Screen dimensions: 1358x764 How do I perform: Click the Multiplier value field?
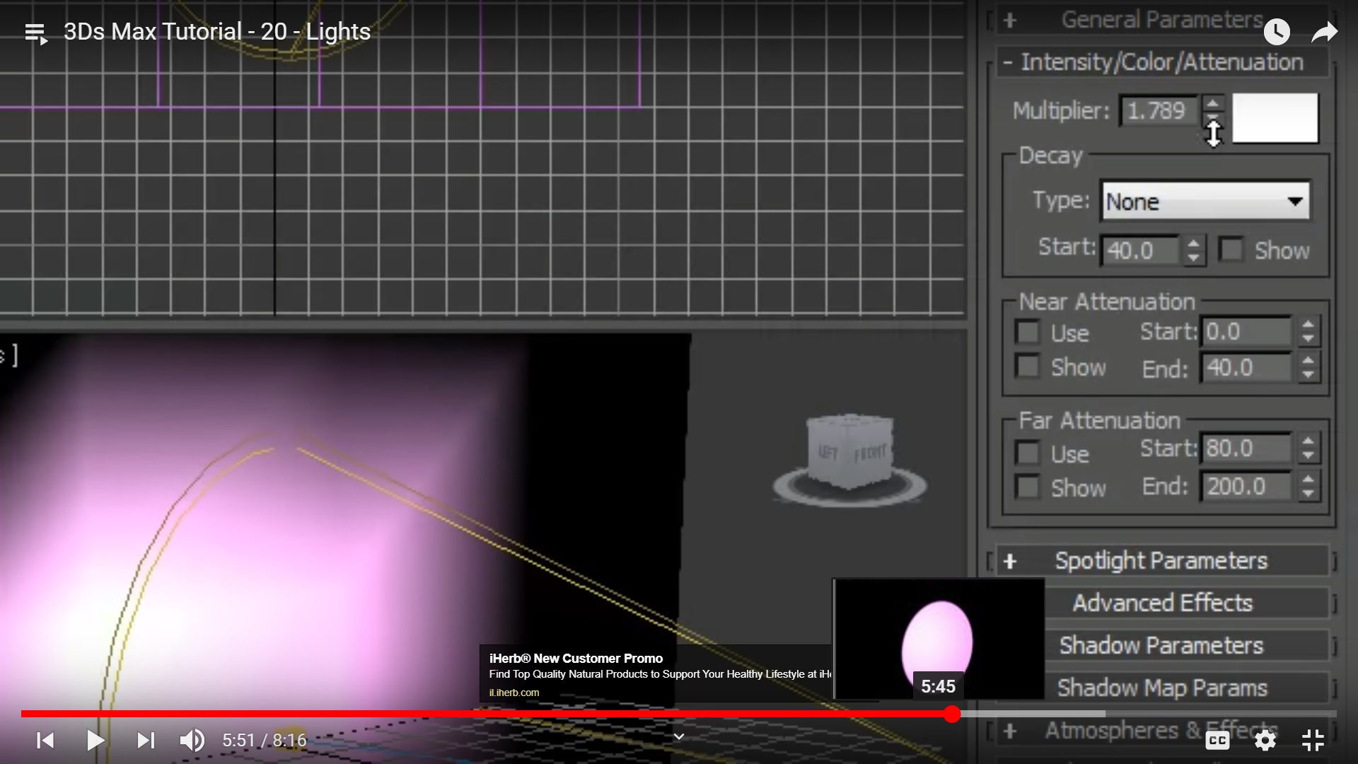(x=1157, y=111)
